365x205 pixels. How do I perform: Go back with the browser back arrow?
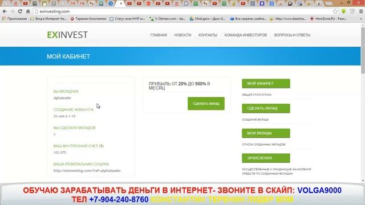tap(5, 11)
